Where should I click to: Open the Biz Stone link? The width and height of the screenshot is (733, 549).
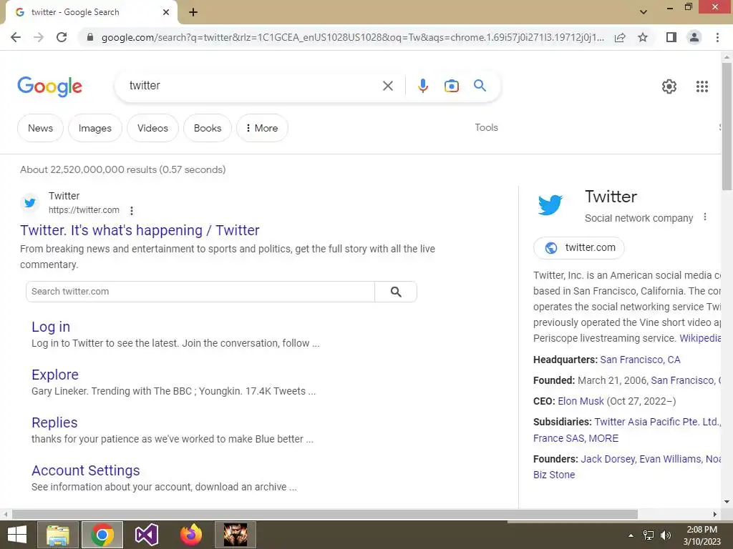(554, 475)
